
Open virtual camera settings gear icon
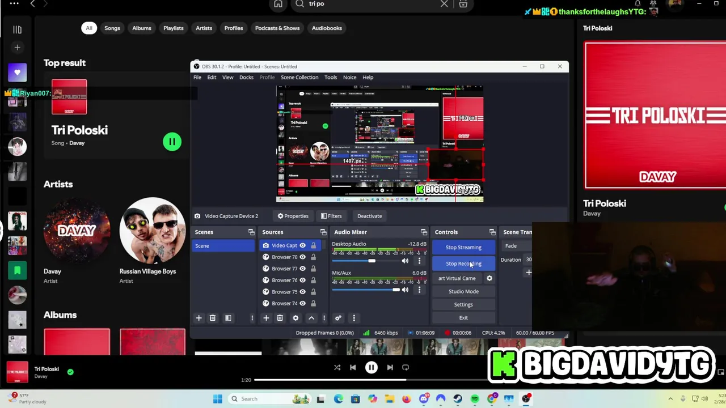click(489, 278)
